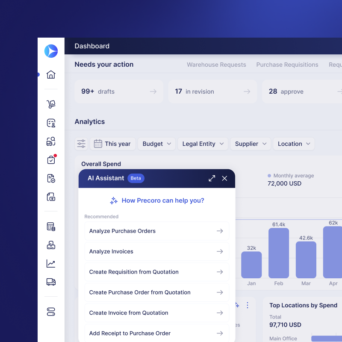Expand the AI Assistant panel

(212, 178)
